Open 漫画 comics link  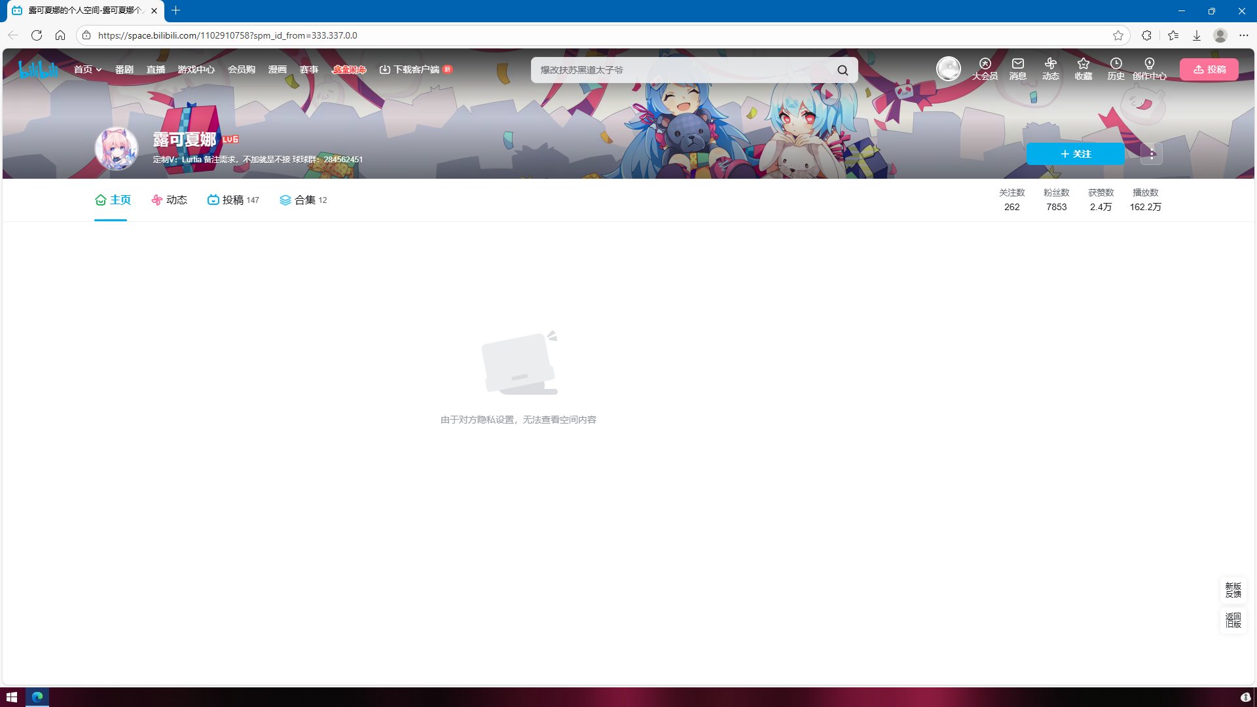277,69
